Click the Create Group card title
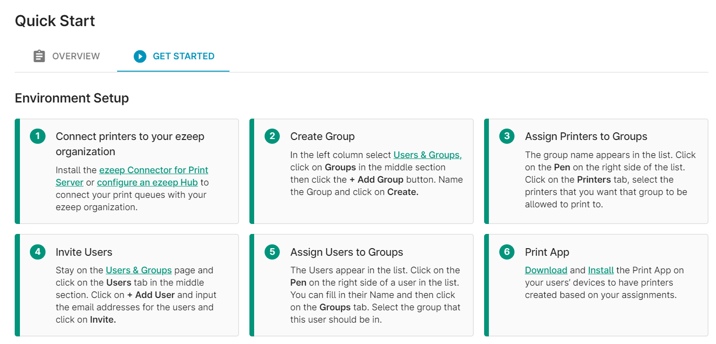 coord(322,137)
